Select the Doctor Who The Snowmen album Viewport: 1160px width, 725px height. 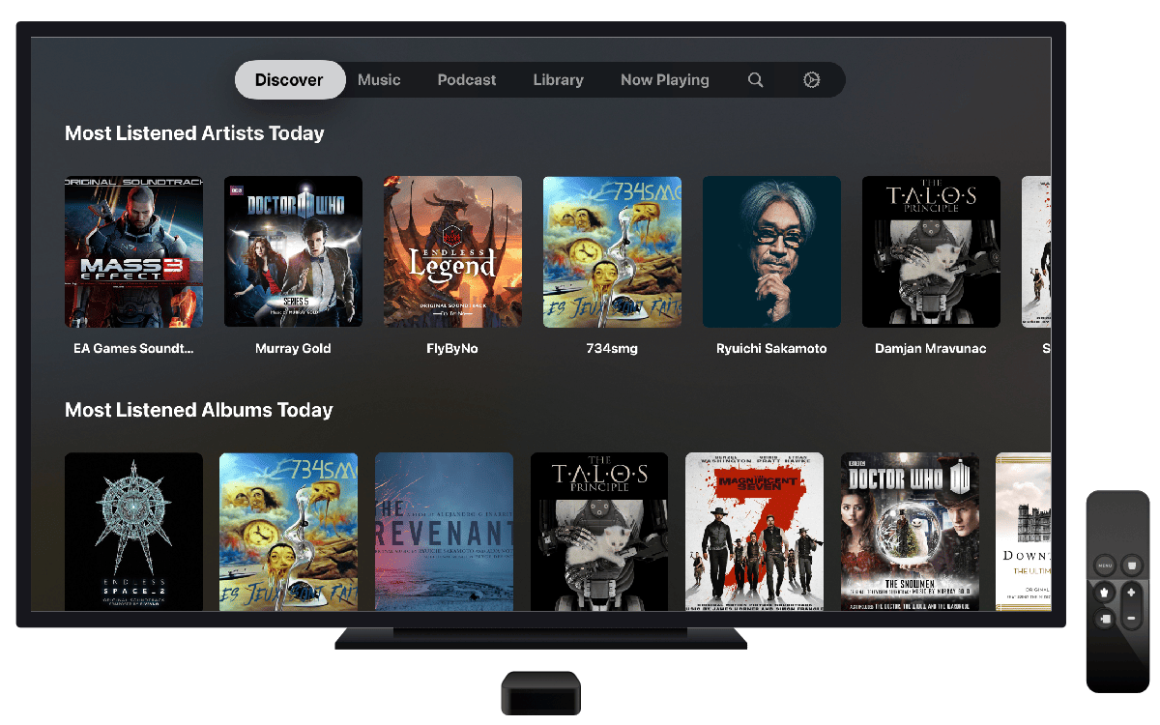[x=911, y=532]
